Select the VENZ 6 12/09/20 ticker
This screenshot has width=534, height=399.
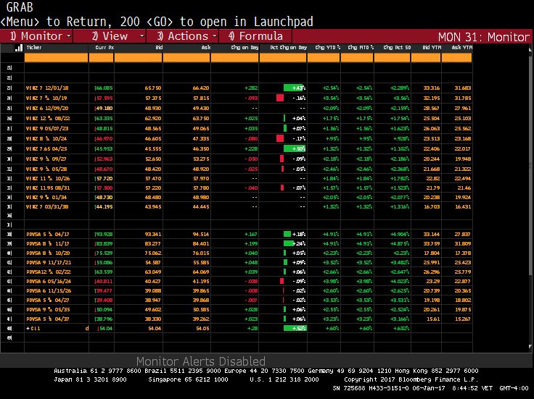point(47,109)
